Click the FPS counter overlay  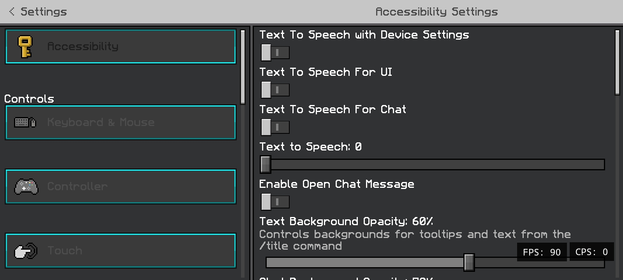542,252
